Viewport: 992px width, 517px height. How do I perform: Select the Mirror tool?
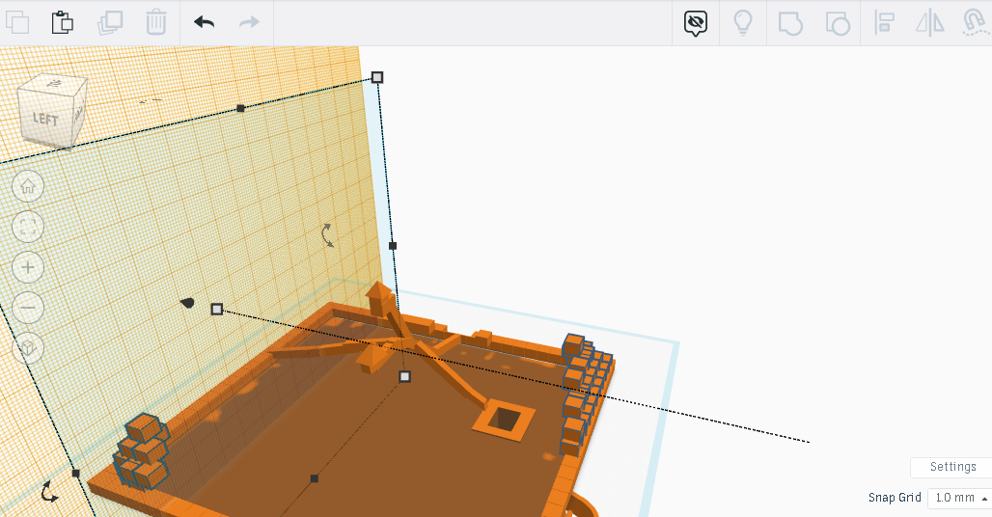coord(929,23)
